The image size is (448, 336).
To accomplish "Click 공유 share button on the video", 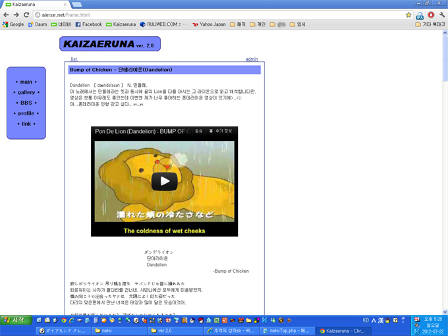I will (x=198, y=131).
